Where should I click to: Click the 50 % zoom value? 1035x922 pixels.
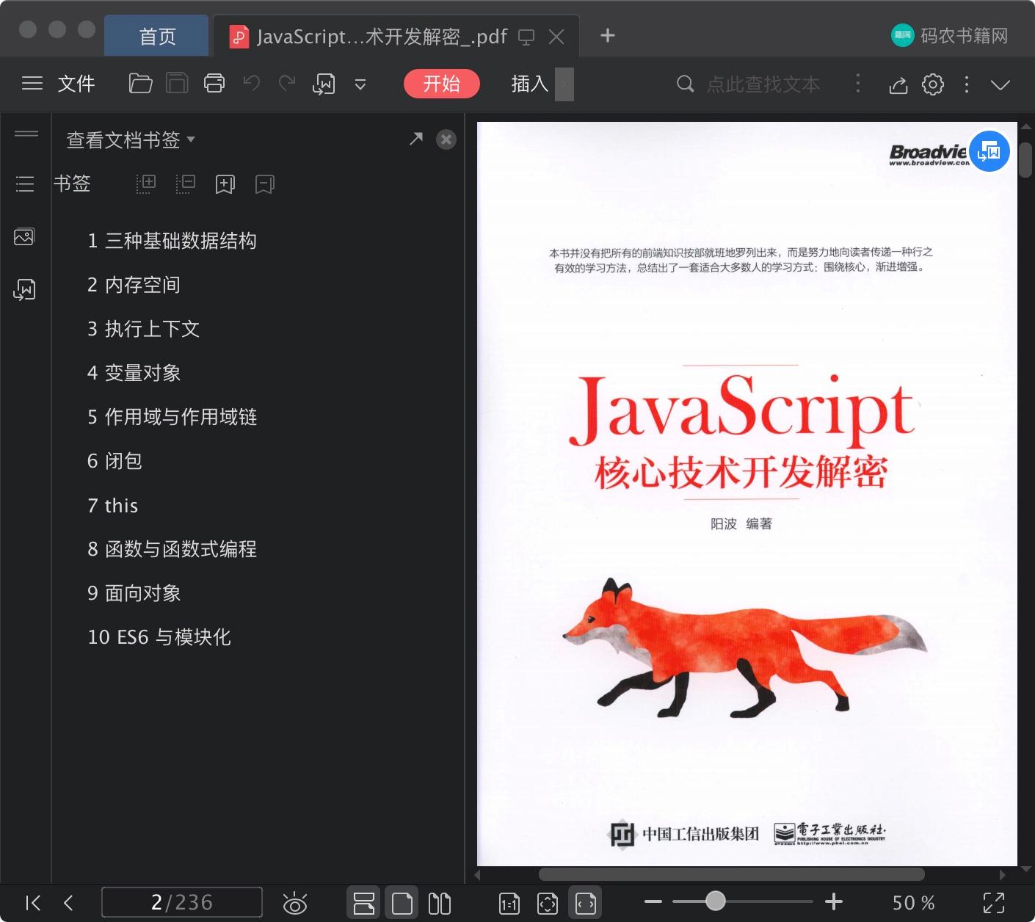click(x=913, y=903)
